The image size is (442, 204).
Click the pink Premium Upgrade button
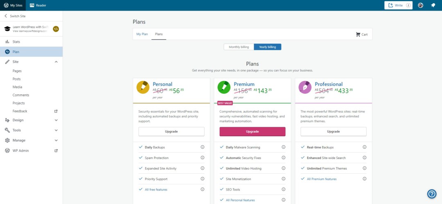(252, 131)
